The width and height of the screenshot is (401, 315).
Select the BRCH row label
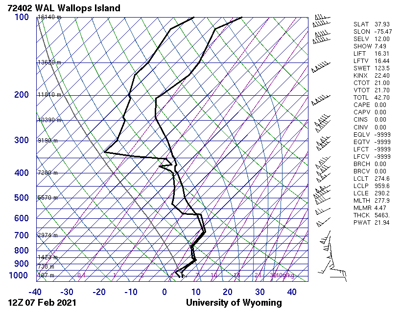coord(362,164)
